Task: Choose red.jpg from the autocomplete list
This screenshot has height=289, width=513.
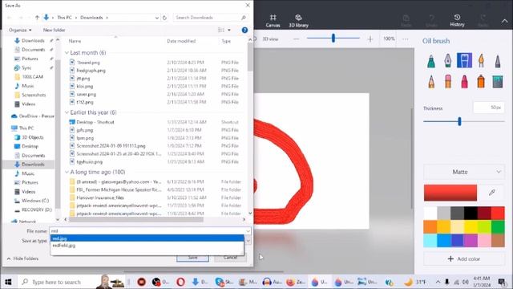Action: [x=147, y=238]
